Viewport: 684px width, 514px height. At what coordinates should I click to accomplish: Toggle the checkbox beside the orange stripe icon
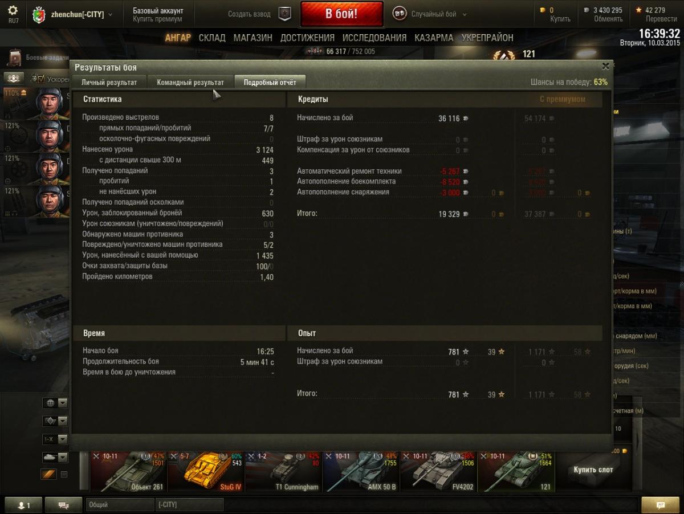64,474
